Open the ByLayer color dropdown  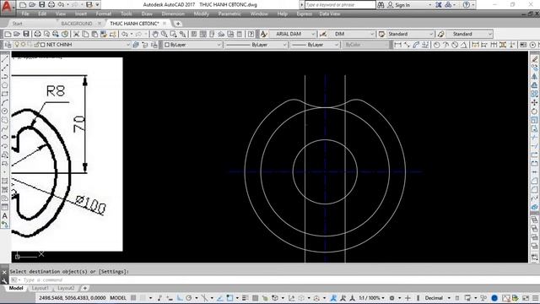tap(219, 45)
